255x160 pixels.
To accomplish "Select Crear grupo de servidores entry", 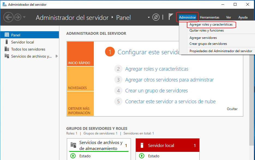I will (208, 44).
